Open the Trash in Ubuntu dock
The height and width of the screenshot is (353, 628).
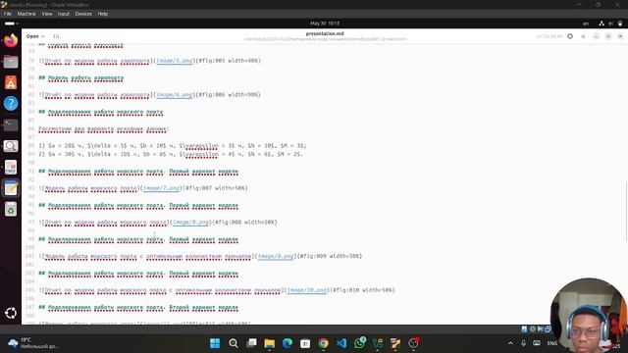point(11,209)
